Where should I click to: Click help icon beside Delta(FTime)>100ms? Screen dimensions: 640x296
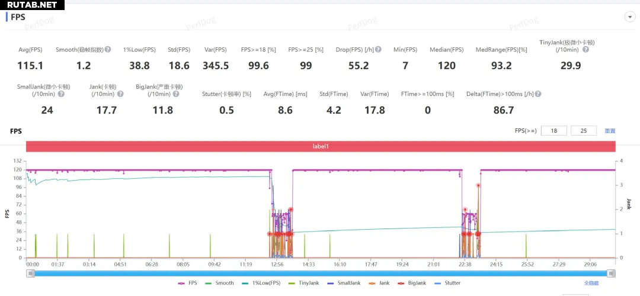click(537, 94)
